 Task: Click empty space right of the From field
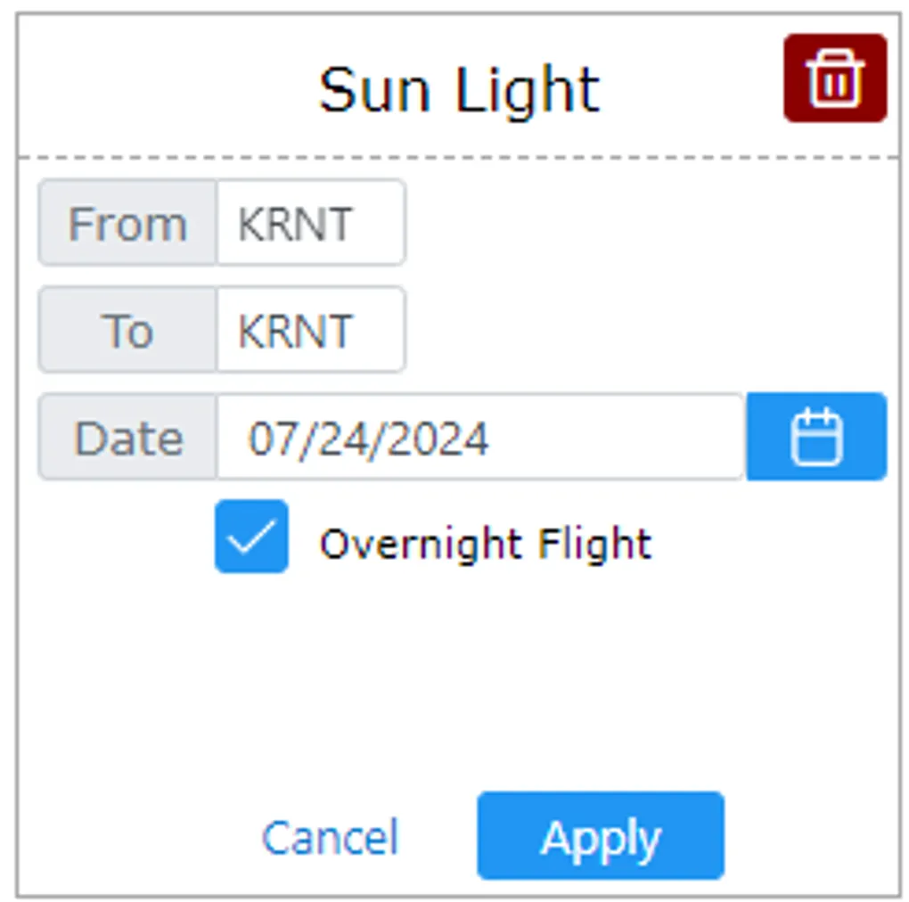(642, 223)
